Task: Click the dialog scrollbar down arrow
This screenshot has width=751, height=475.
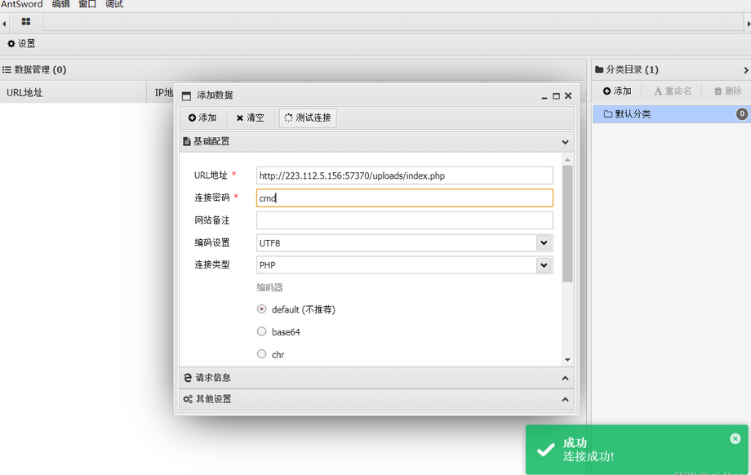Action: (x=567, y=360)
